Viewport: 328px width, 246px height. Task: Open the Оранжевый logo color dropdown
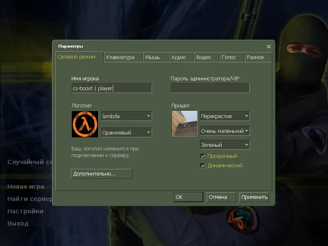pos(127,132)
